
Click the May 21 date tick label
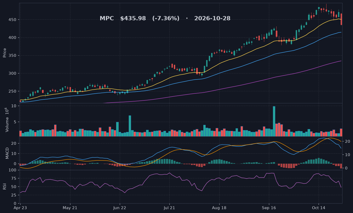pos(70,208)
